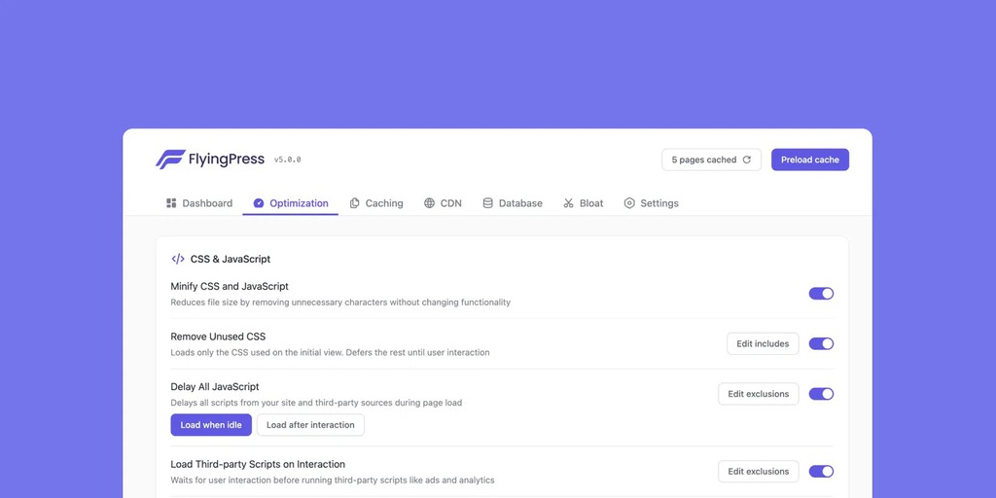Viewport: 996px width, 498px height.
Task: Switch to the Bloat tab
Action: click(x=584, y=203)
